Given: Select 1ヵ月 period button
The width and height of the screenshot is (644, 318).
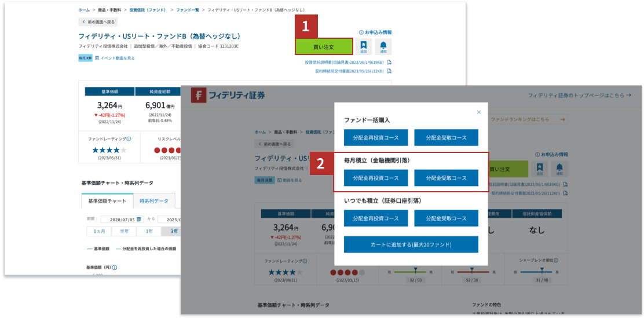Looking at the screenshot, I should [x=99, y=231].
